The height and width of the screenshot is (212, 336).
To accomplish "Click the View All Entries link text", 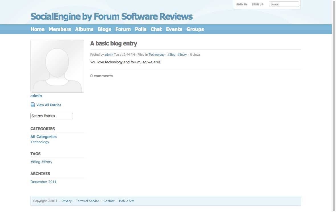I will (49, 105).
